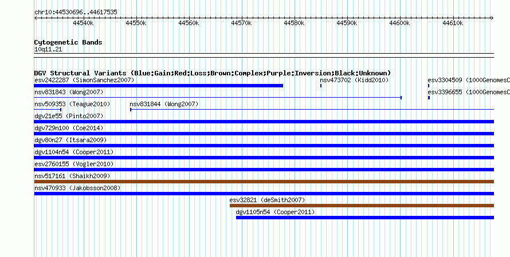Click the esv2422287 (SimonSanchez2007) variant label
Viewport: 510px width, 257px height.
(84, 80)
